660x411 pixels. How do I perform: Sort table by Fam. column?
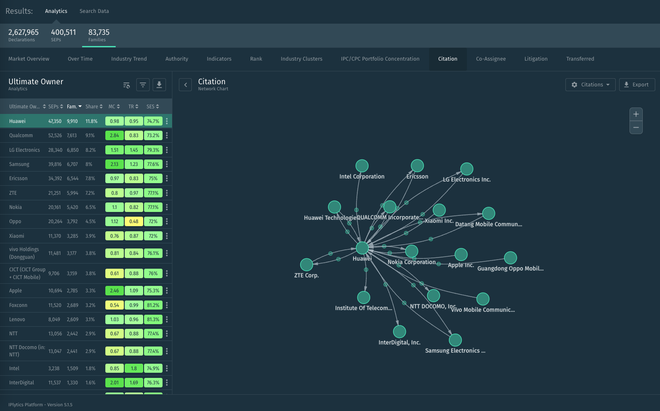74,107
